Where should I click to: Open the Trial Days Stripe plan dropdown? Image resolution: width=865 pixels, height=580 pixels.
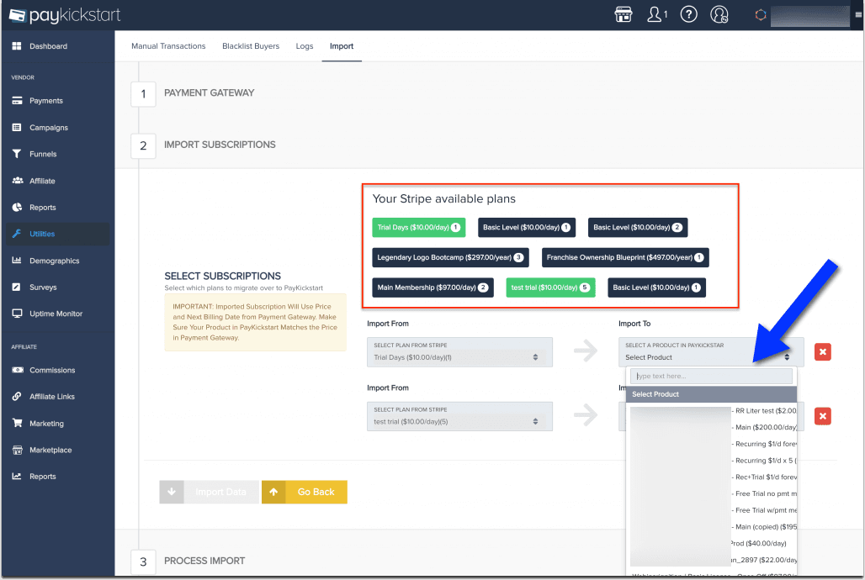click(x=459, y=351)
